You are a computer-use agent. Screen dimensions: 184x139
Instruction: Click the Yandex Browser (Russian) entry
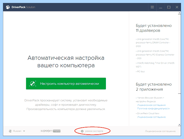coord(150,100)
